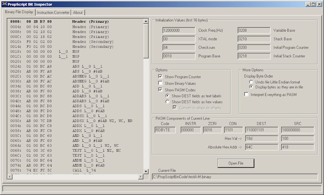Screen dimensions: 324x195
Task: Switch to the Instruction Converter tab
Action: click(54, 12)
